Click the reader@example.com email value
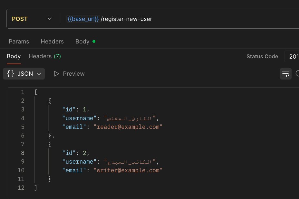 tap(128, 127)
